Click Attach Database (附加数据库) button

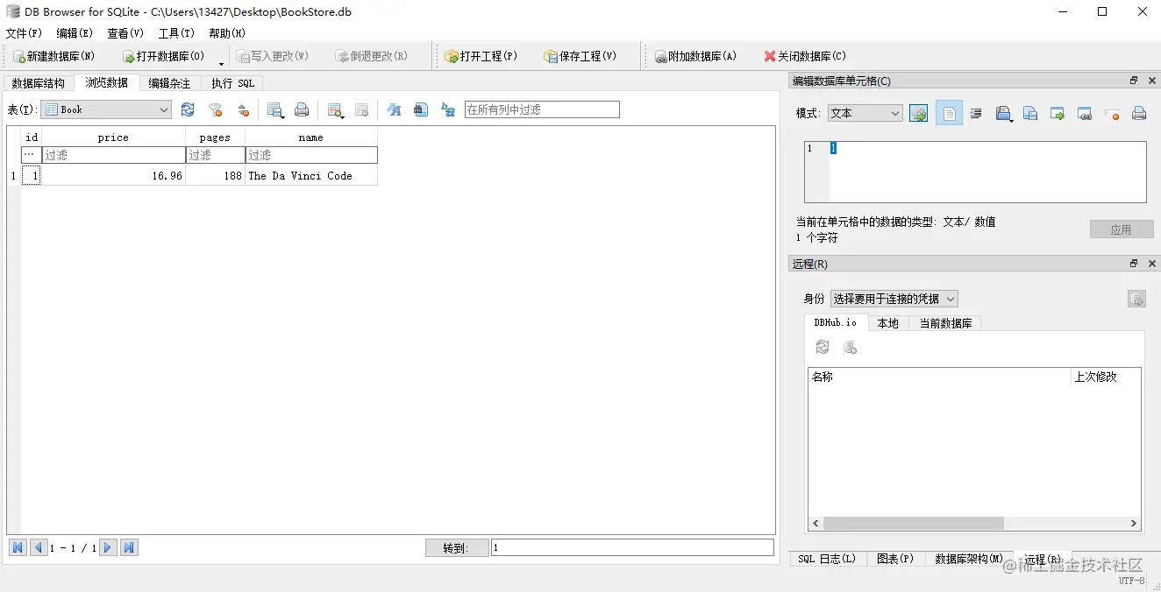click(x=696, y=56)
